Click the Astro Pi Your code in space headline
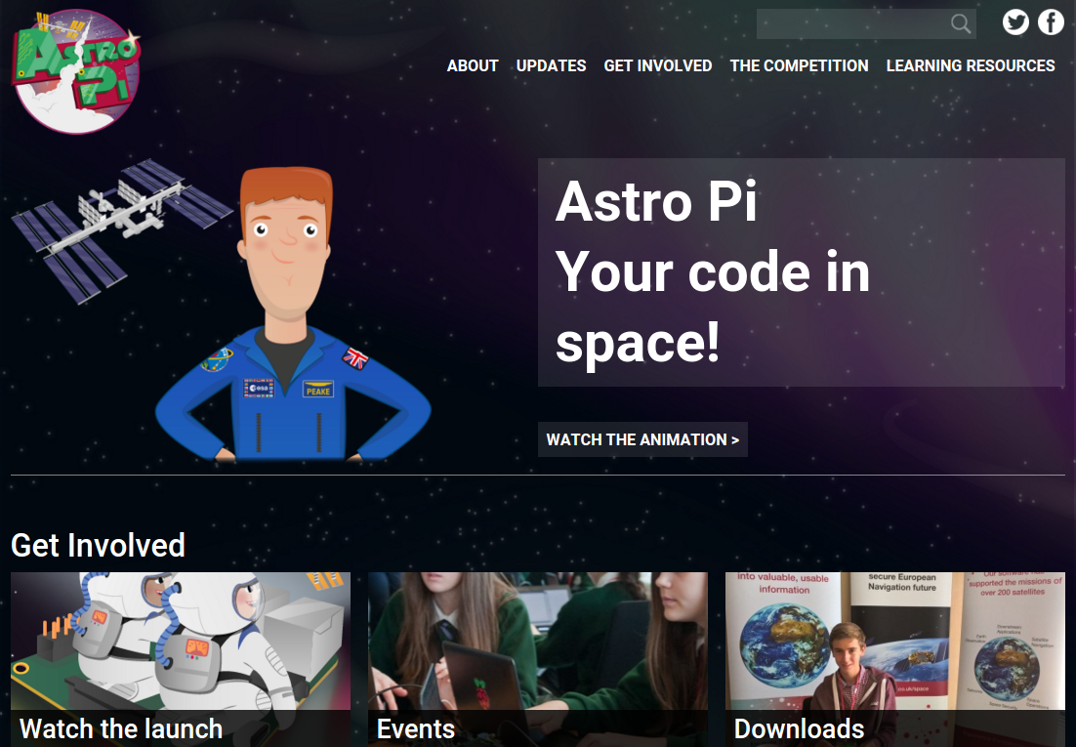This screenshot has height=747, width=1076. (x=713, y=271)
